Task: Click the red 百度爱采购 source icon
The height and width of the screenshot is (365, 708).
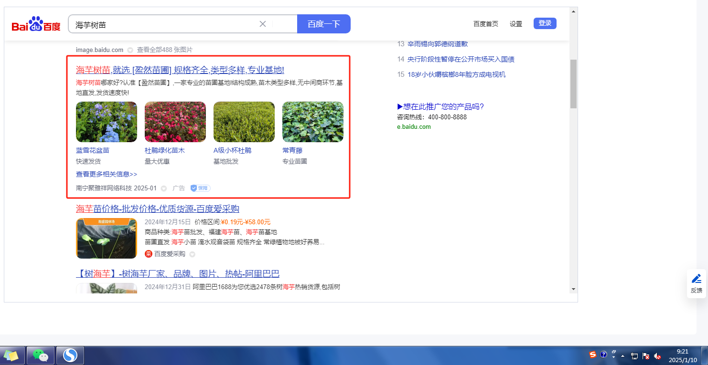Action: click(x=149, y=254)
